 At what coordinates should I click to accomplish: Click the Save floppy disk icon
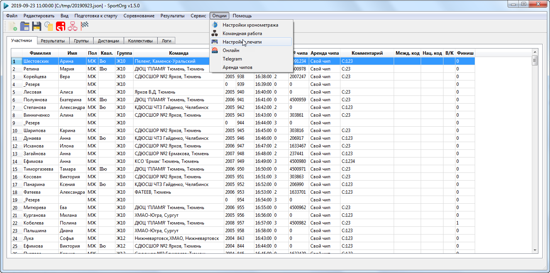click(37, 26)
